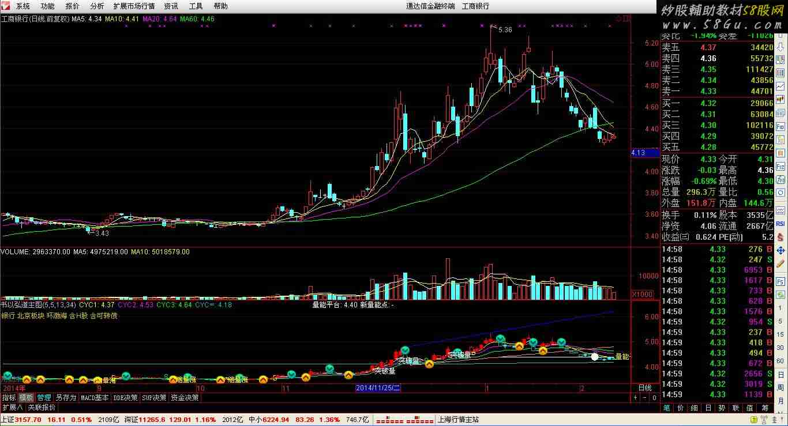Click the red S icon in the sidebar
The height and width of the screenshot is (426, 788).
(x=780, y=237)
